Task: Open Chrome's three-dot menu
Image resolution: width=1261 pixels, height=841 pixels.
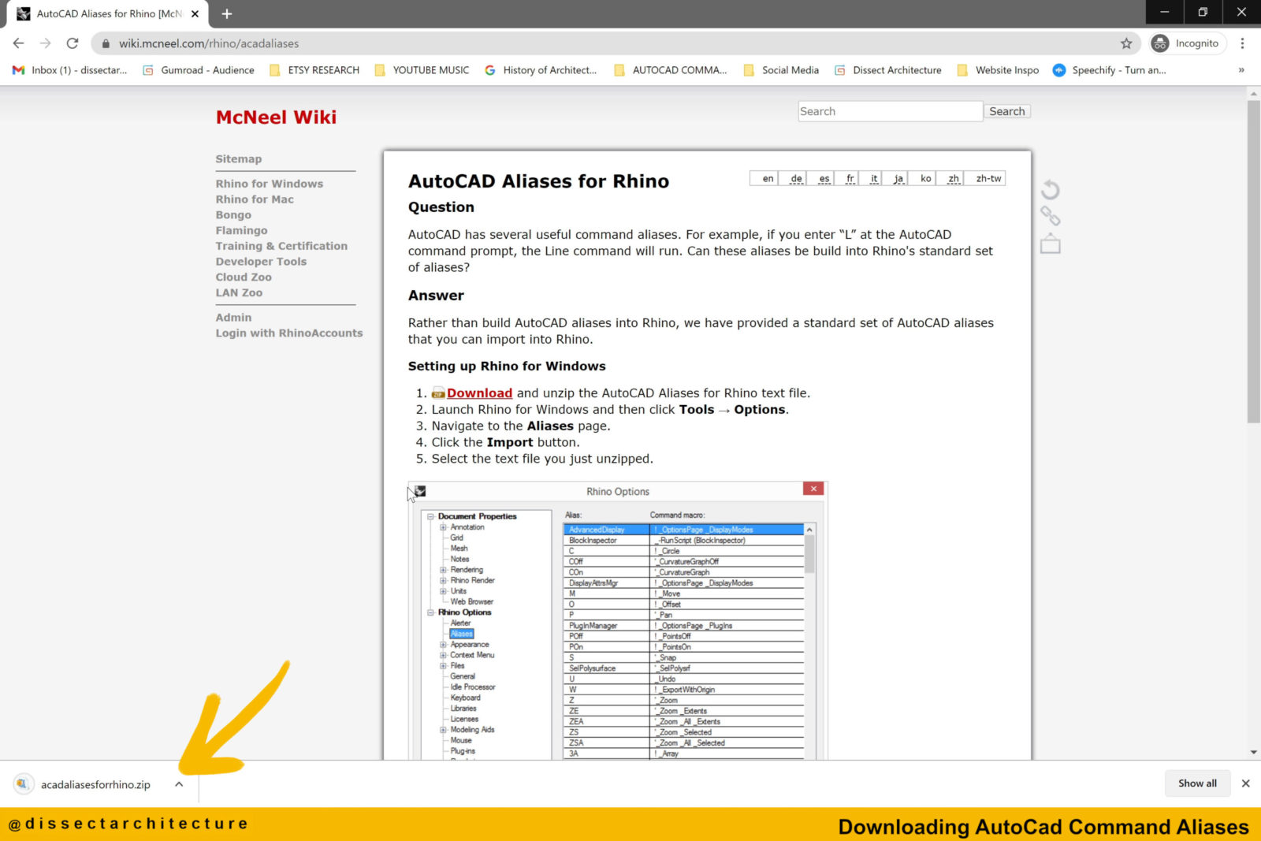Action: tap(1243, 43)
